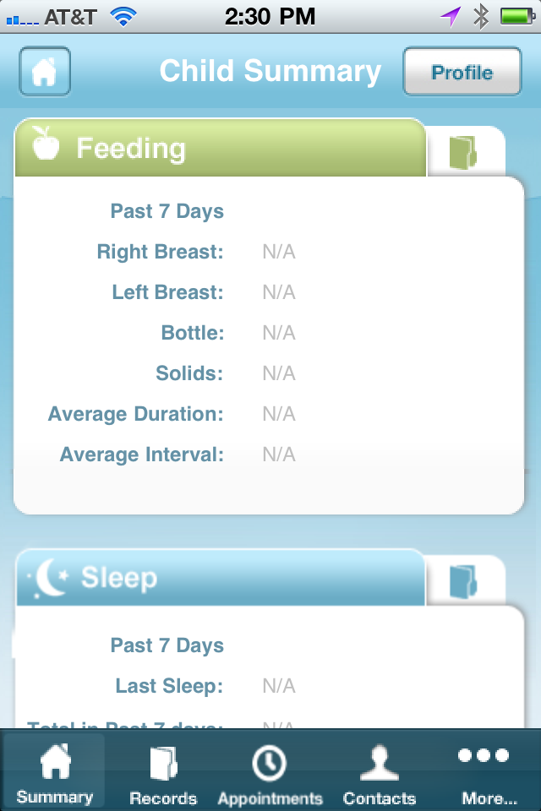Select the Contacts person icon

click(x=379, y=762)
